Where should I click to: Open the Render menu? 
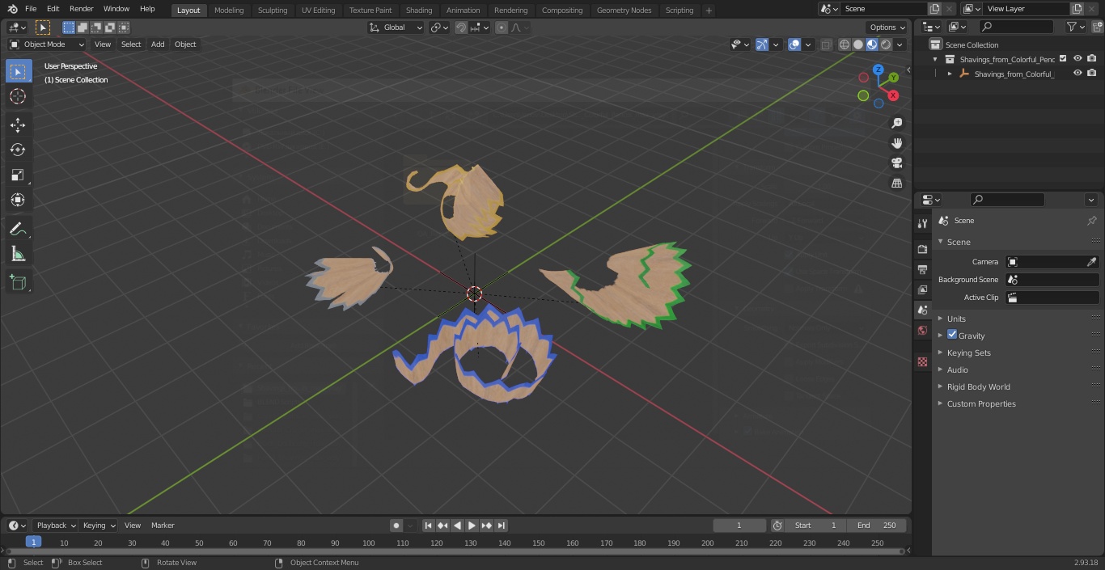point(81,9)
